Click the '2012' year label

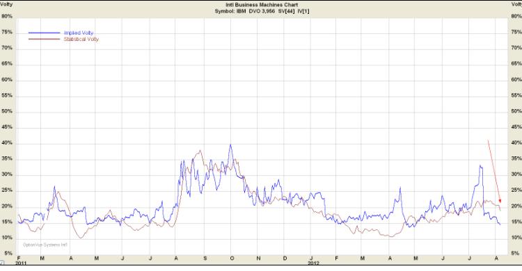click(x=314, y=263)
